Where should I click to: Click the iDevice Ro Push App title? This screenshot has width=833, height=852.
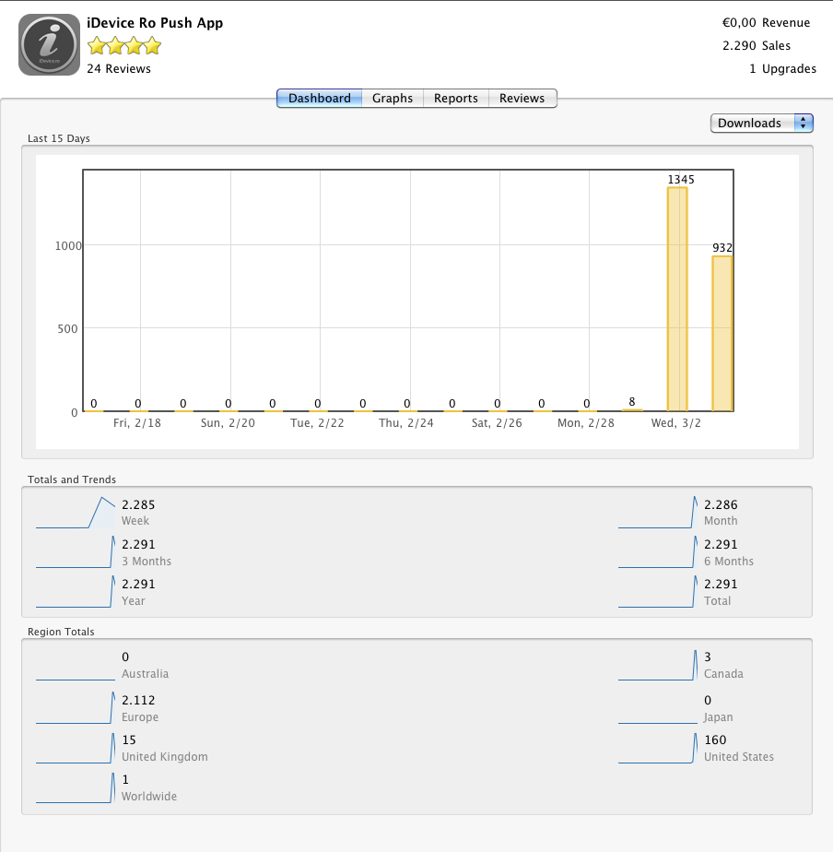[x=155, y=23]
